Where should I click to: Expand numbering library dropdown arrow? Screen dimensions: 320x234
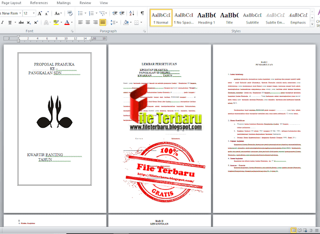[x=96, y=13]
